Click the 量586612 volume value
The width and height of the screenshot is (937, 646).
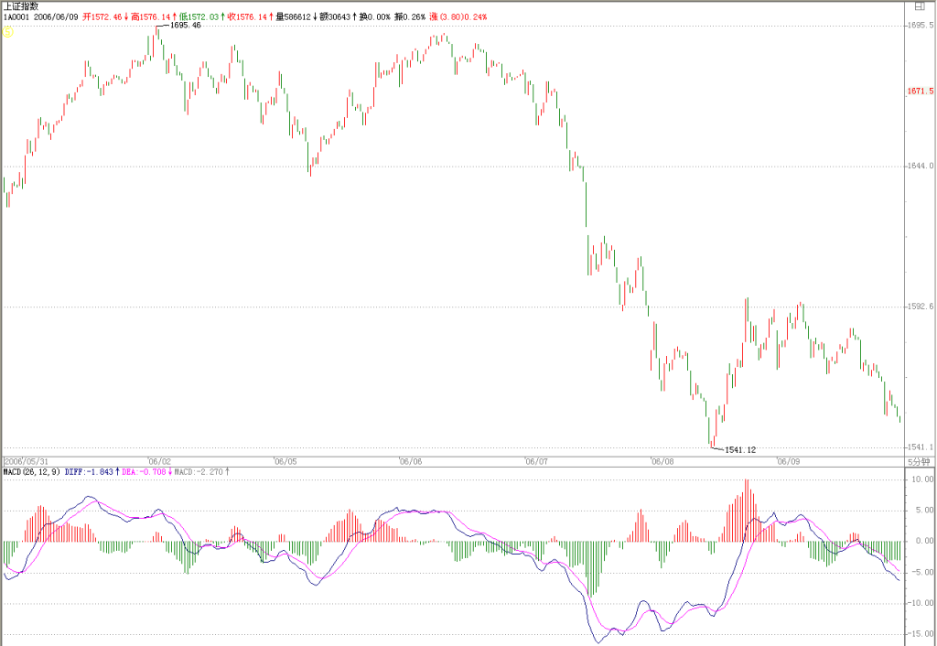pyautogui.click(x=293, y=16)
